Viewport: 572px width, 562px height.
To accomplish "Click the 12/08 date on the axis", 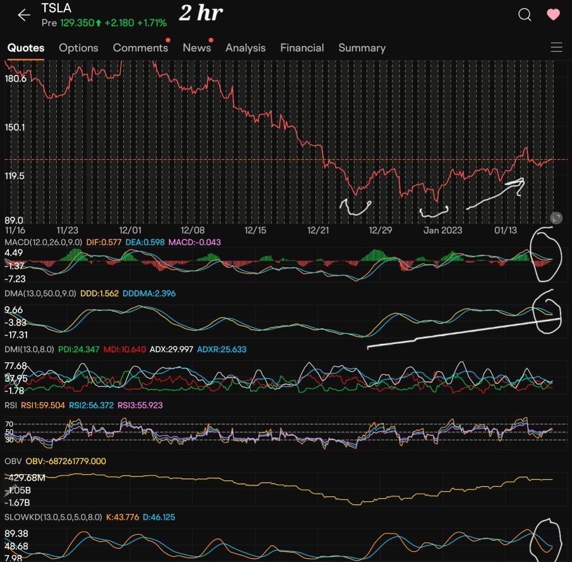I will coord(192,230).
